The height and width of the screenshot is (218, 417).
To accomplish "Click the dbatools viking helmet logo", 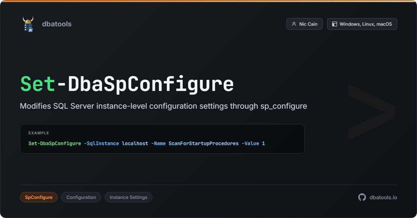I will click(28, 24).
